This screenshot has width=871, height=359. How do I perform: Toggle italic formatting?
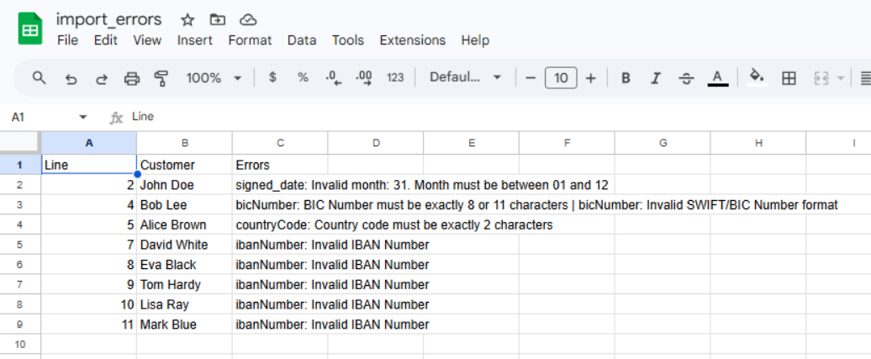click(656, 78)
